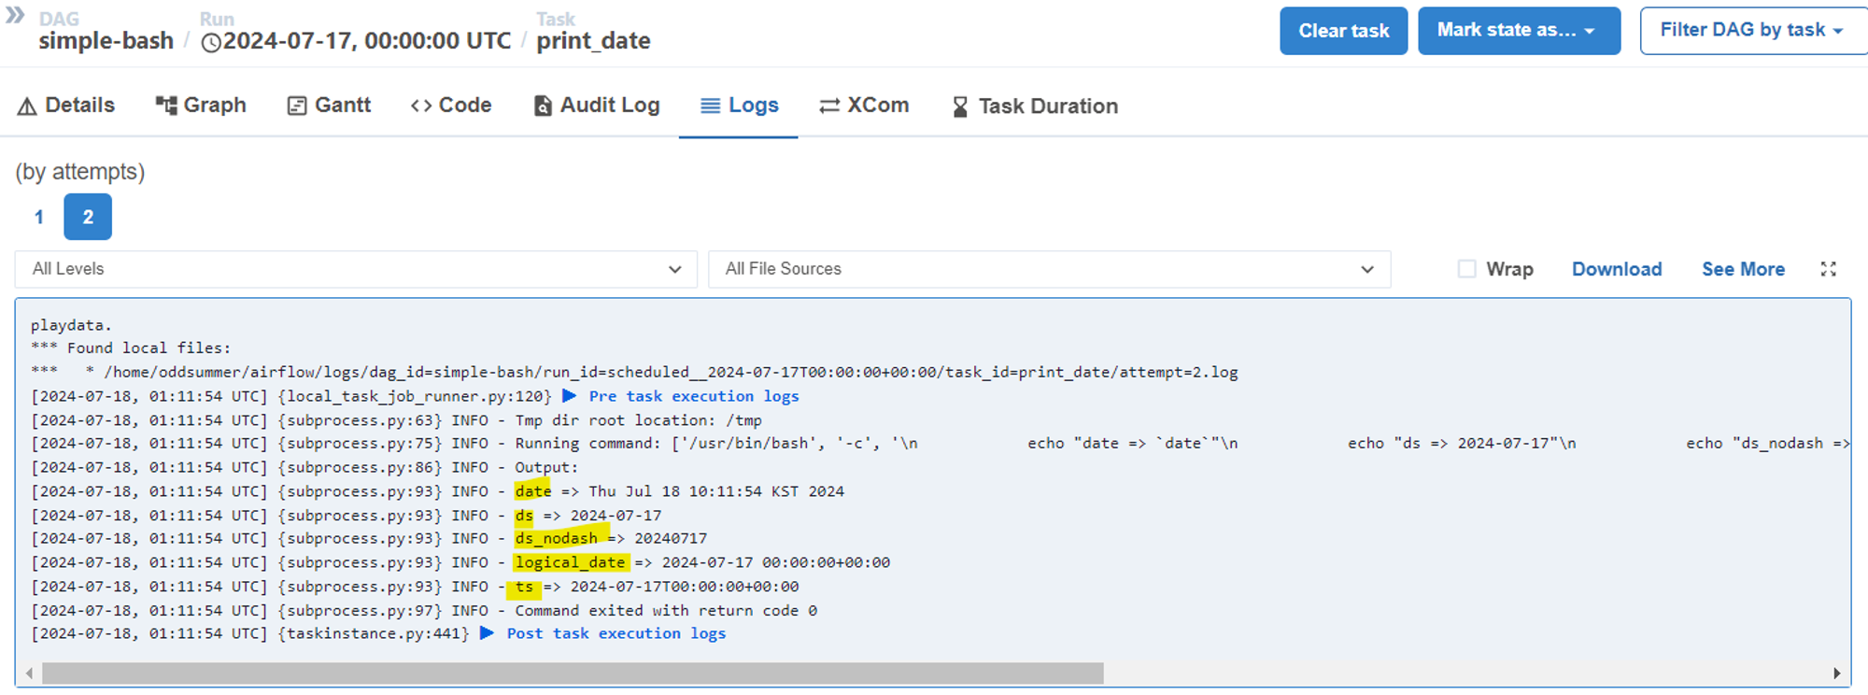Screen dimensions: 1868x695
Task: Click the 'Command exited with return code 0' line
Action: pyautogui.click(x=424, y=611)
